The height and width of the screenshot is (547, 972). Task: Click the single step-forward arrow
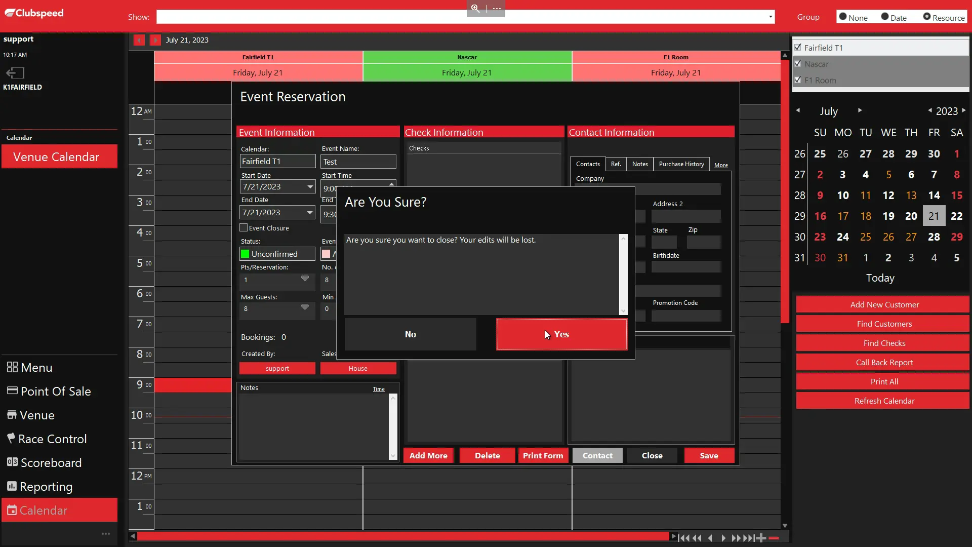[x=723, y=538]
